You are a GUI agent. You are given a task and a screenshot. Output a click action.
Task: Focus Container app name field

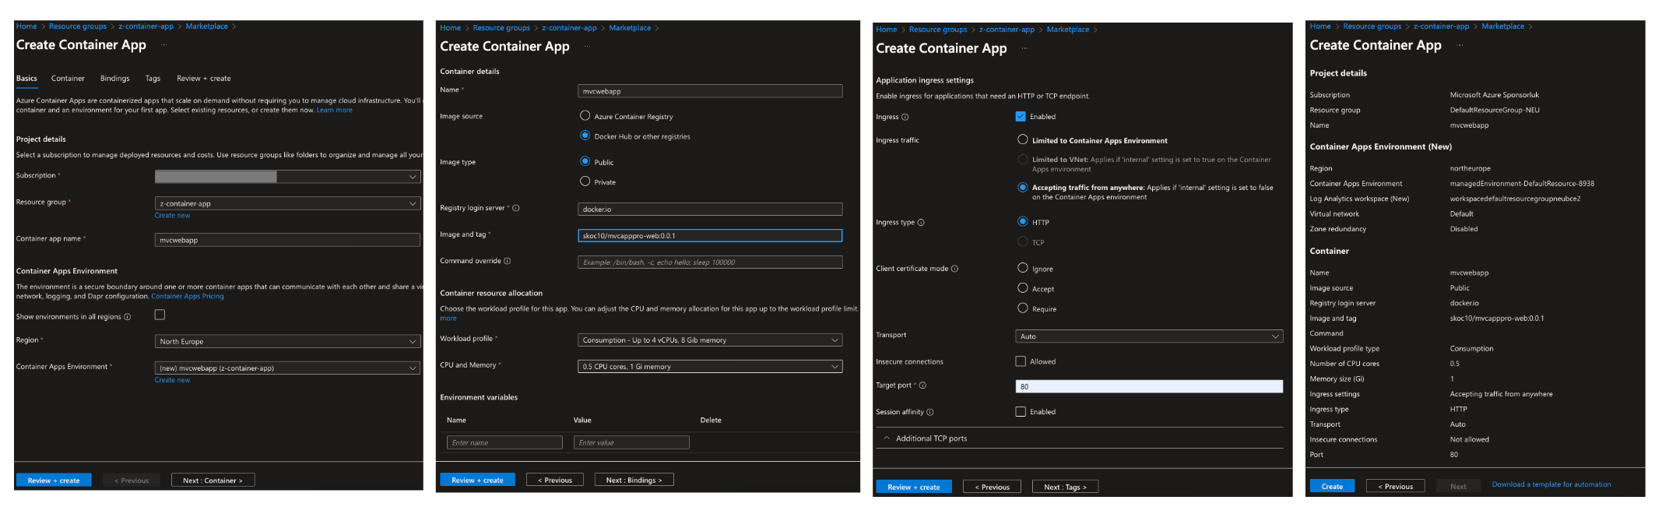(288, 240)
